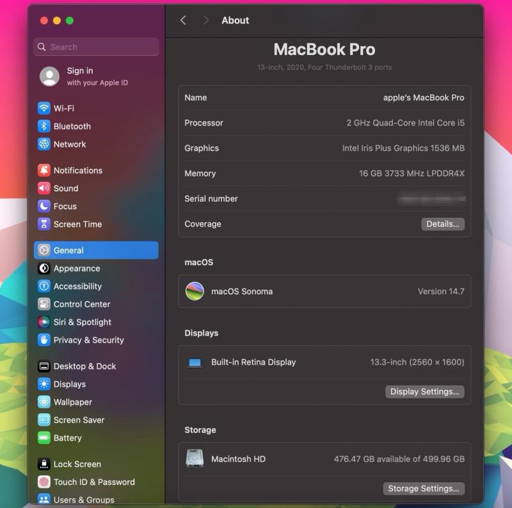Click the forward chevron beside About

click(x=205, y=20)
